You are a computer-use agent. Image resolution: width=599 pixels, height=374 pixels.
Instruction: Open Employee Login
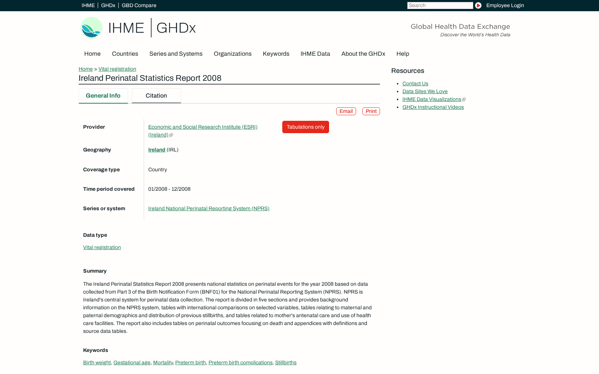tap(505, 5)
